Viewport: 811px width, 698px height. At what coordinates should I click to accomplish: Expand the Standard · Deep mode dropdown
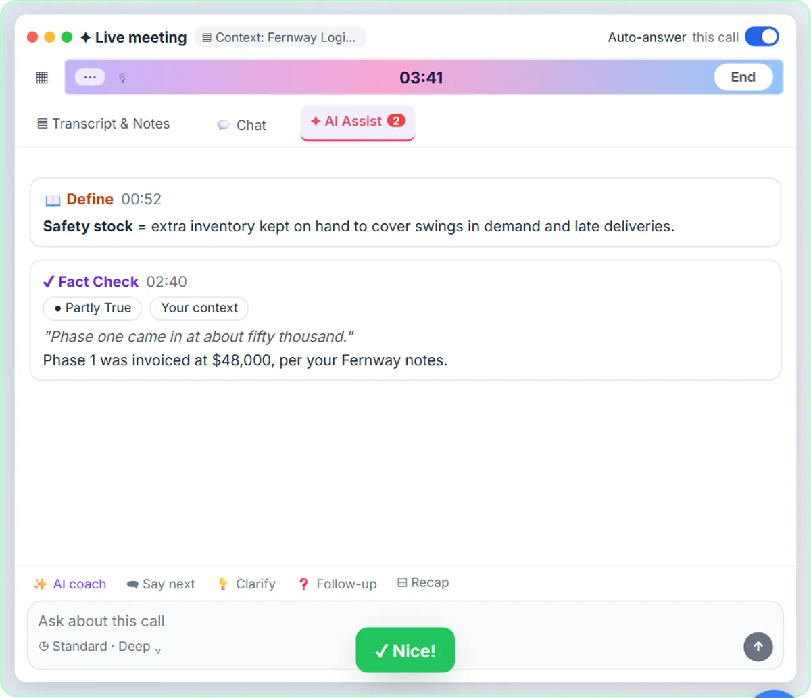coord(100,647)
